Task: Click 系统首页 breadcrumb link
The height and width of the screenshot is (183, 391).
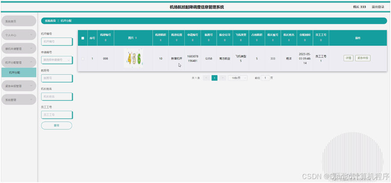Action: [x=50, y=21]
